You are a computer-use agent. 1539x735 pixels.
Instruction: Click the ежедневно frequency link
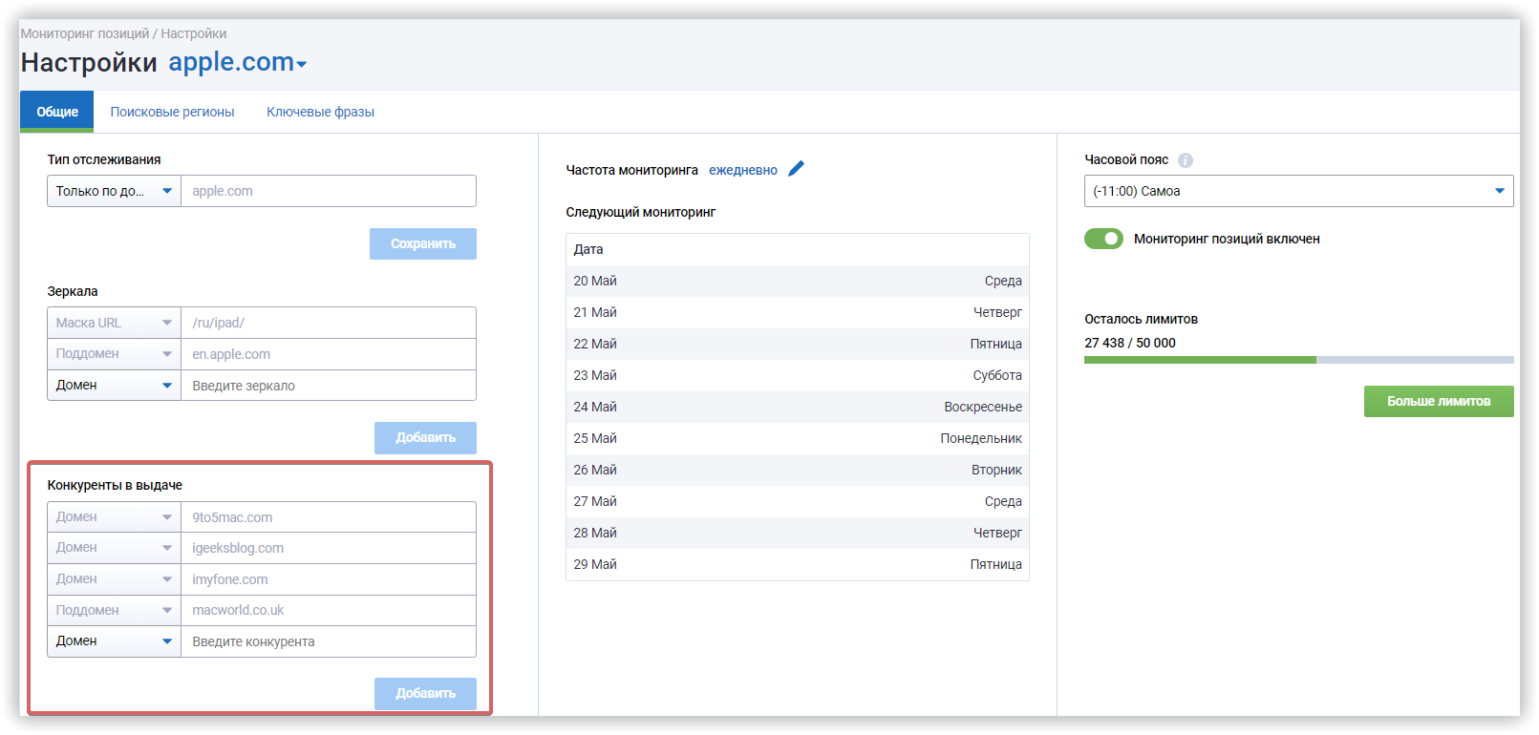743,170
